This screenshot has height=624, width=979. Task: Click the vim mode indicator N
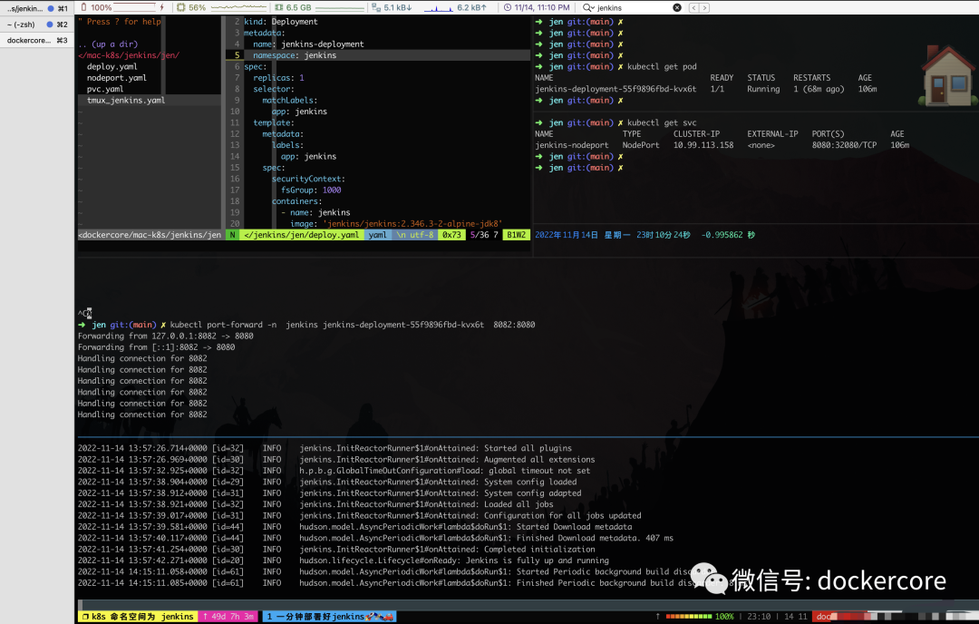pyautogui.click(x=232, y=235)
